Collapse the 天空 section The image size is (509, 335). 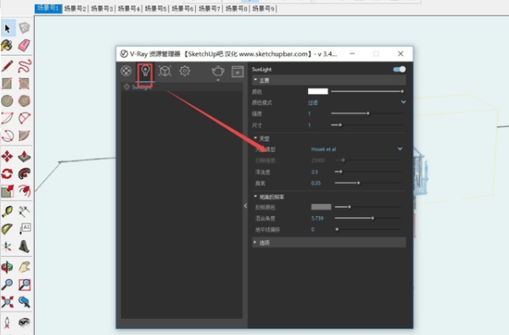[x=255, y=138]
